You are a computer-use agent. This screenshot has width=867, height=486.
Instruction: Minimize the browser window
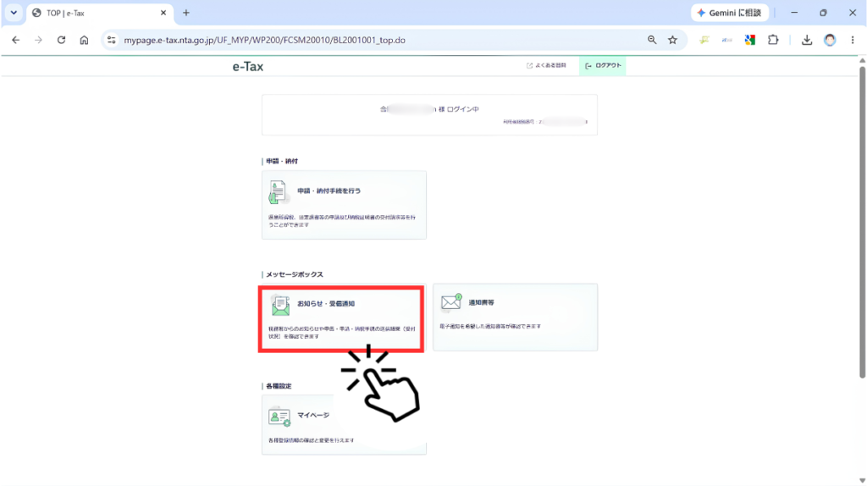[x=794, y=13]
